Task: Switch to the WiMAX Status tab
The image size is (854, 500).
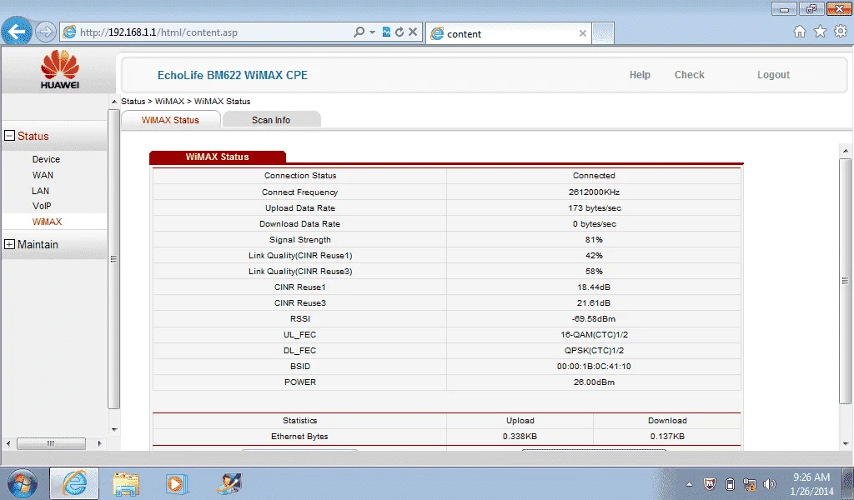Action: click(x=170, y=120)
